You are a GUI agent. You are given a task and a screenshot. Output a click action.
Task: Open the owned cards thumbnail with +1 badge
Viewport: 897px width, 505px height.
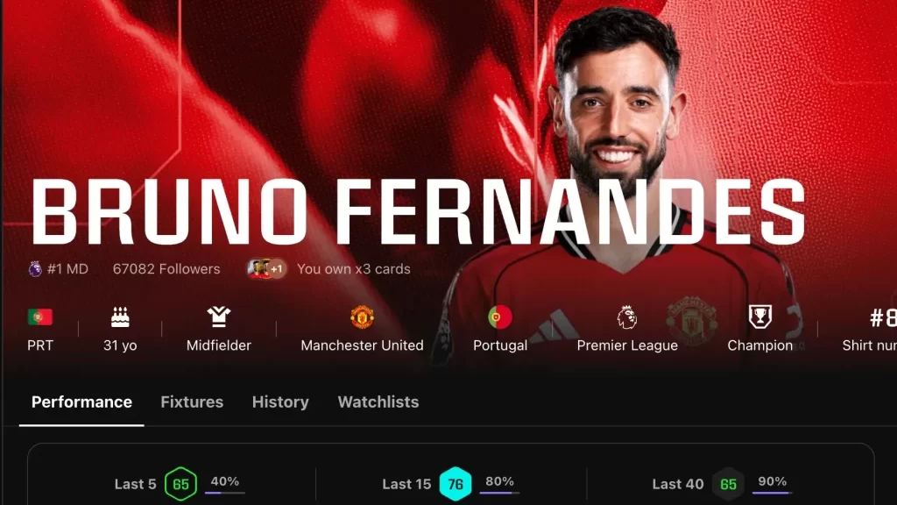pos(266,268)
